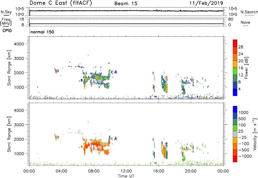Click the 'CPID' row label
The width and height of the screenshot is (258, 178).
(7, 31)
